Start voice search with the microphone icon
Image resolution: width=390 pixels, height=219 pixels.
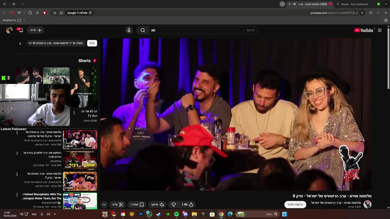pos(129,30)
